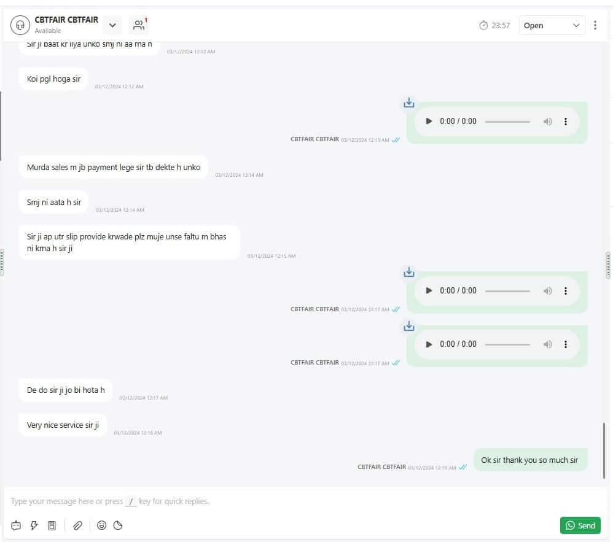Screen dimensions: 613x542
Task: Click the 'Sir ji ap utr slip provide' message
Action: 129,242
